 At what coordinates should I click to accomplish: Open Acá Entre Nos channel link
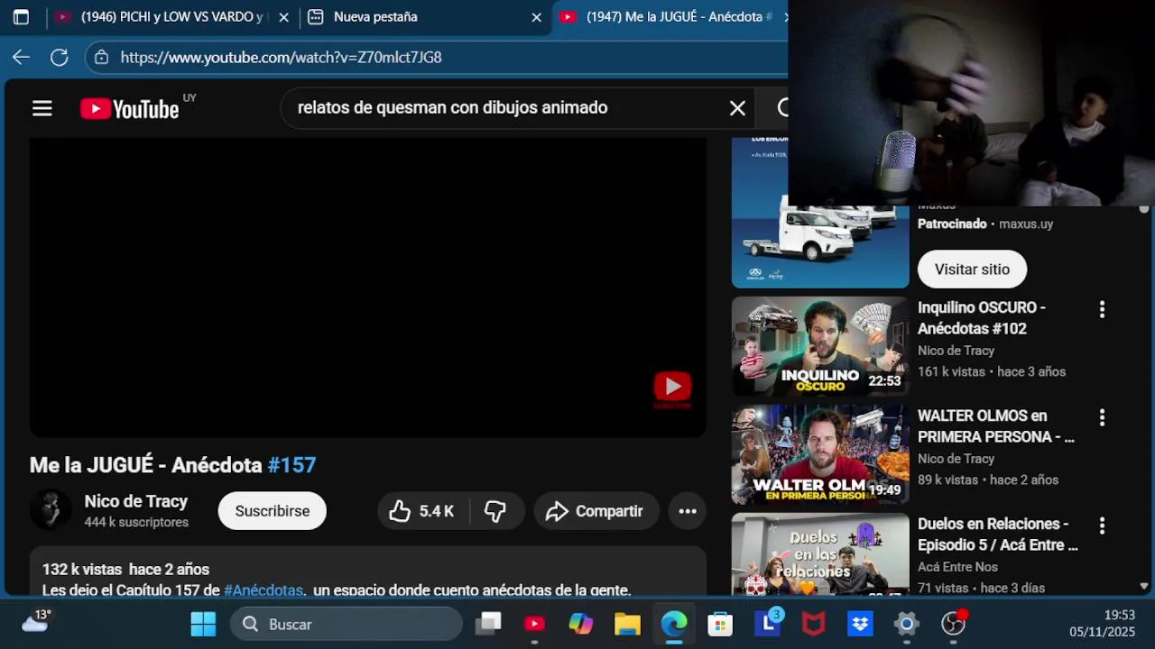(x=957, y=567)
